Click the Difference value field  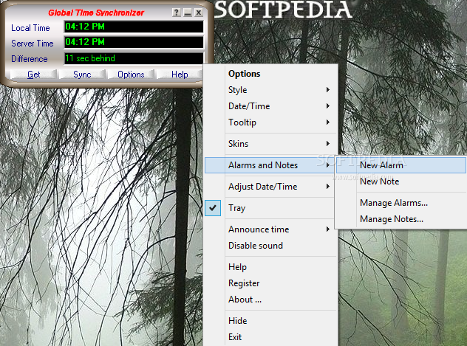click(x=134, y=58)
